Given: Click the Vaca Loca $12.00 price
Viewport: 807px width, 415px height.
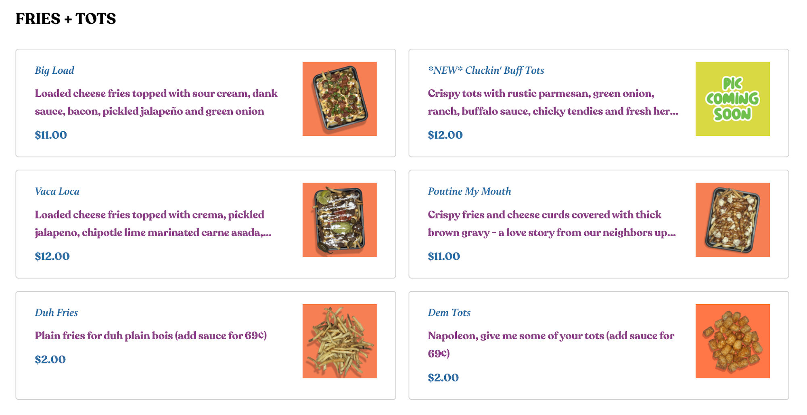Looking at the screenshot, I should pos(52,256).
